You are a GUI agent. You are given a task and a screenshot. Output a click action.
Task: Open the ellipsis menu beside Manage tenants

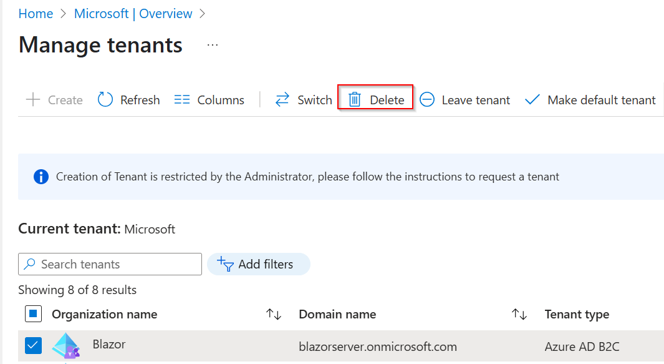point(213,45)
